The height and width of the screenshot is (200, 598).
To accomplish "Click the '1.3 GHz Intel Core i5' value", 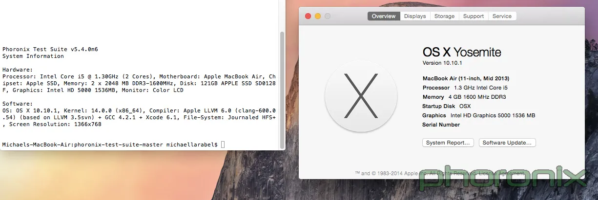I will (481, 88).
